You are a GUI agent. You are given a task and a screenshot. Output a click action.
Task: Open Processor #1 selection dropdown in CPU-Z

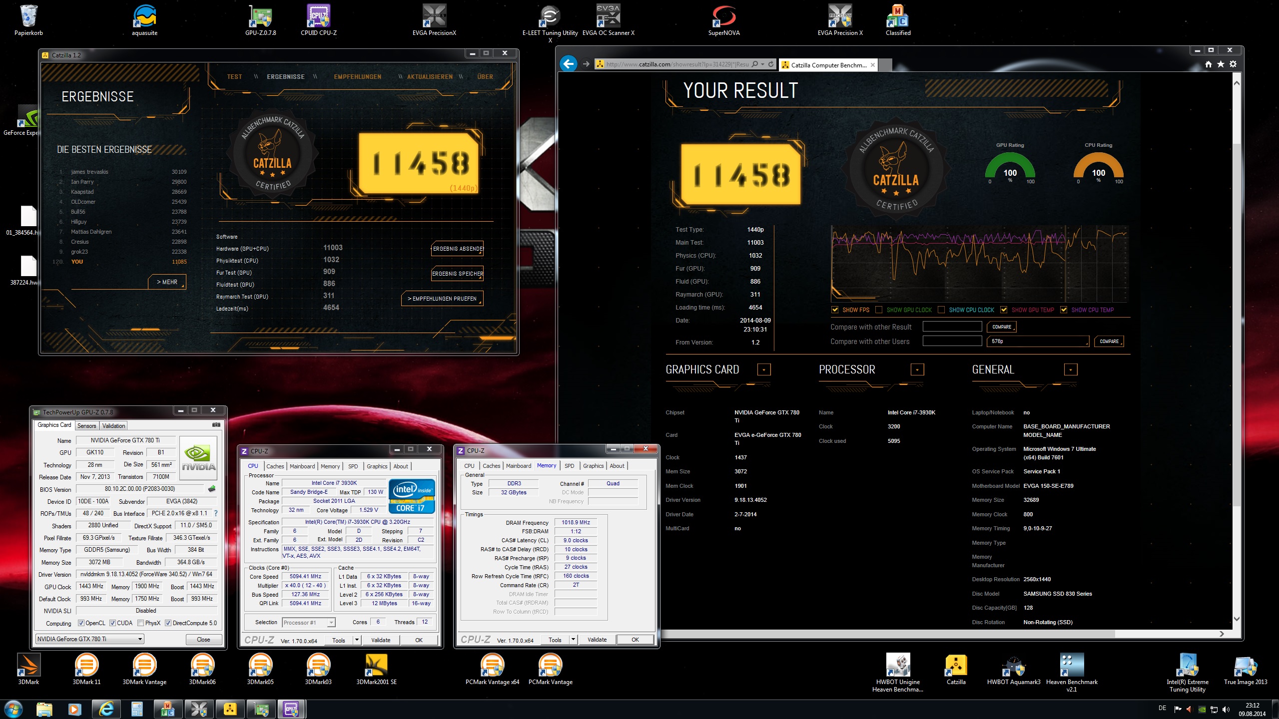(308, 623)
